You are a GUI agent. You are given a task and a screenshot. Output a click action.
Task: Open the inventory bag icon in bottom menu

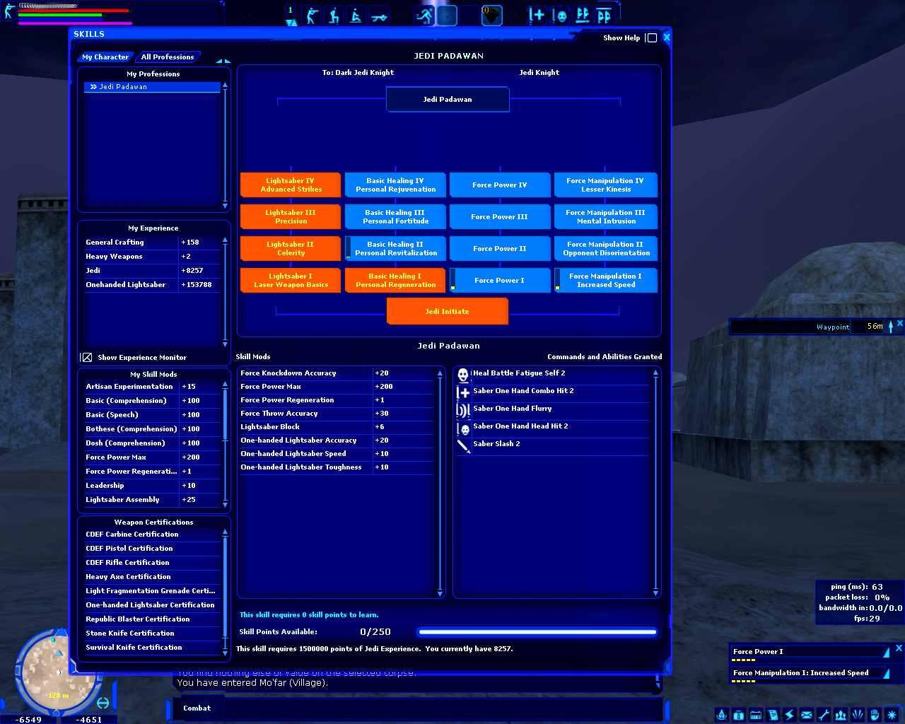click(738, 715)
